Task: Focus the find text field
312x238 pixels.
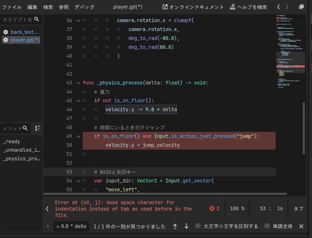Action: (71, 226)
